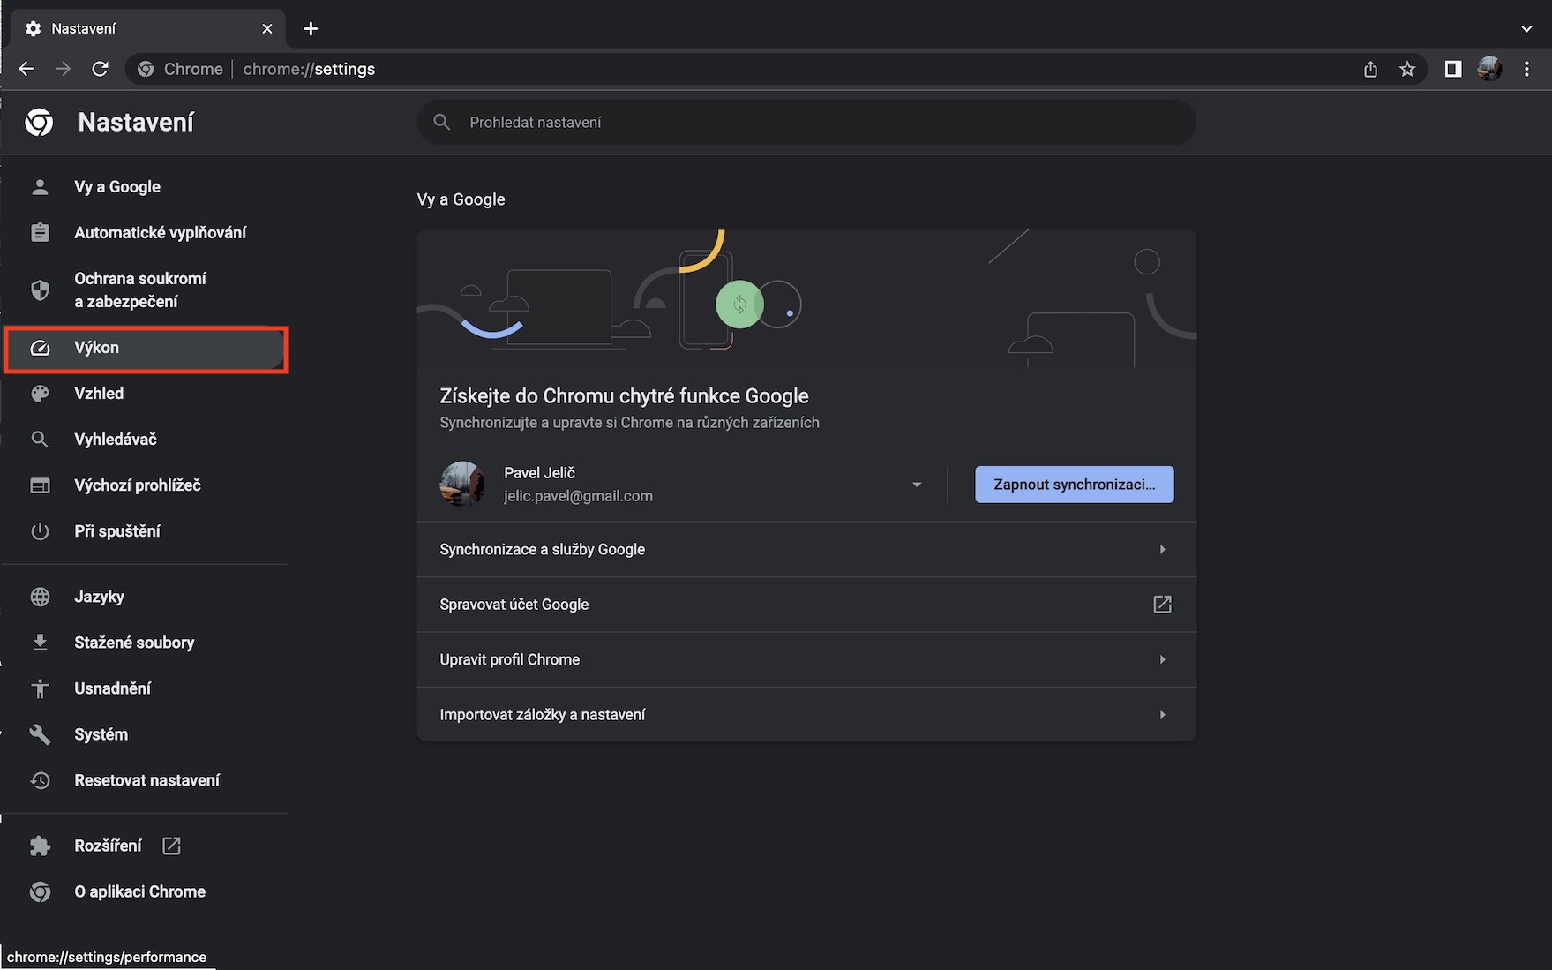
Task: Open Vzhled settings
Action: click(99, 394)
